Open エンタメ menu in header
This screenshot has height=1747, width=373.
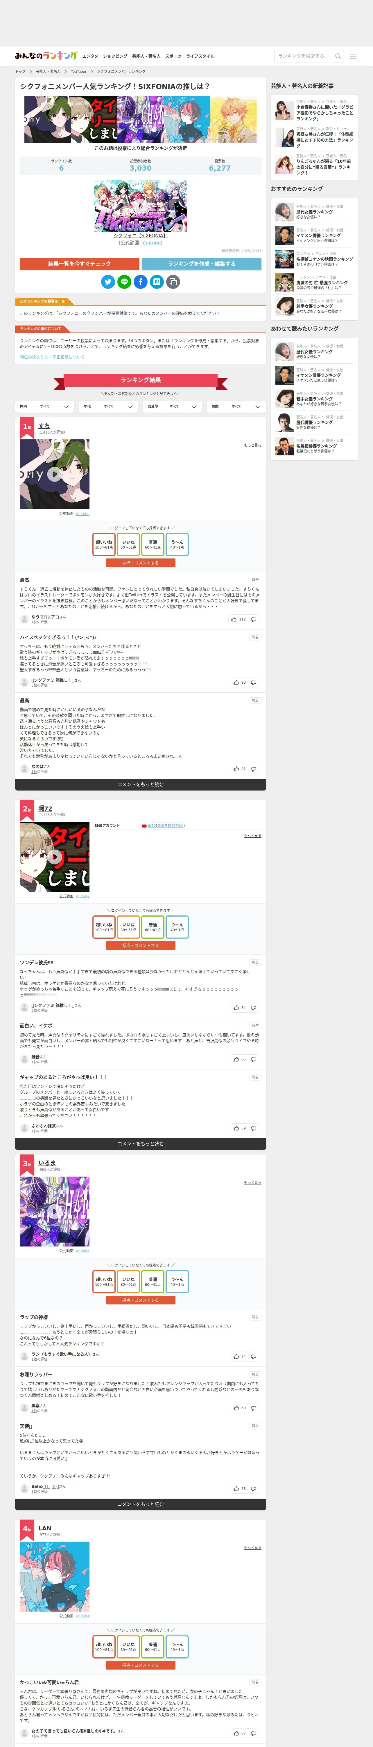(x=90, y=56)
